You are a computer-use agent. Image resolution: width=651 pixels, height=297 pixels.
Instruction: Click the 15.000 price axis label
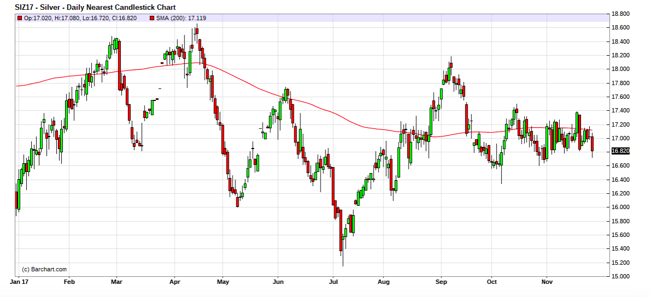(621, 276)
